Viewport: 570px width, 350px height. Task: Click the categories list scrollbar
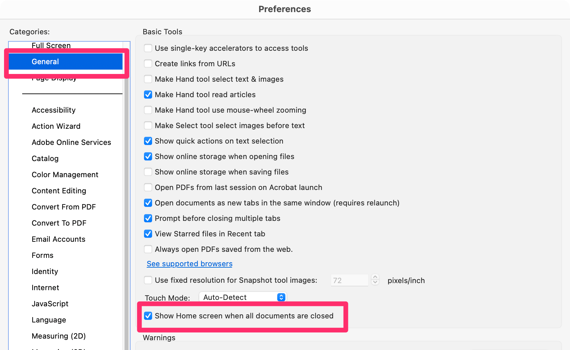tap(127, 202)
